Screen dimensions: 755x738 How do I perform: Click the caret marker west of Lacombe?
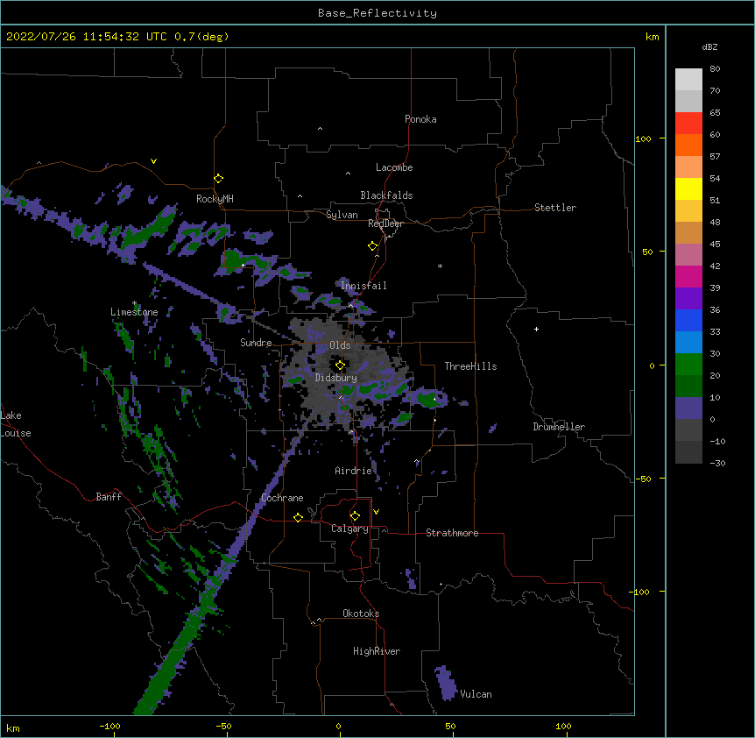348,174
